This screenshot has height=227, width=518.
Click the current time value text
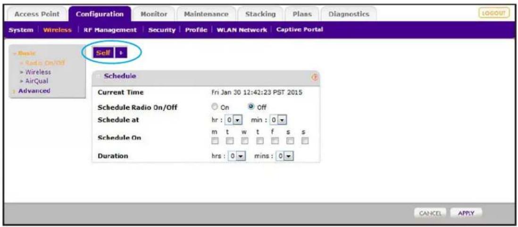[x=257, y=93]
